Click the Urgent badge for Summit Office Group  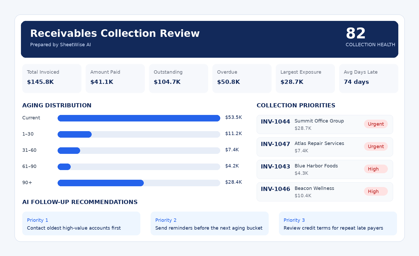376,124
